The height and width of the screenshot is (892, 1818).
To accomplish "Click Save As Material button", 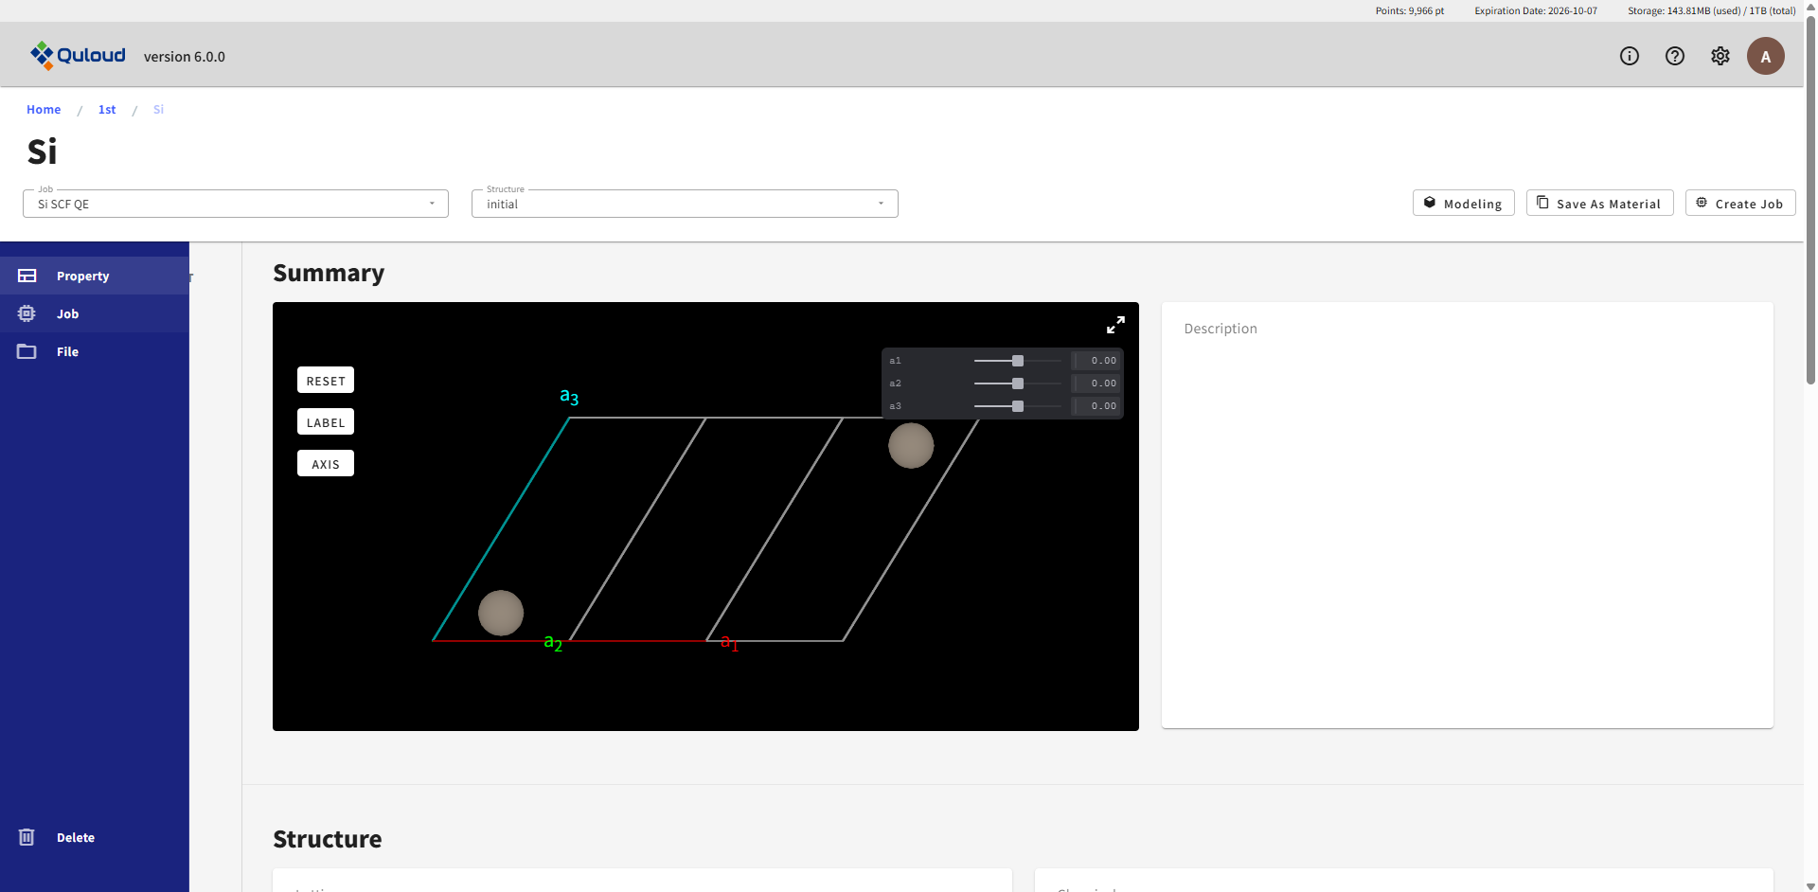I will pos(1599,204).
